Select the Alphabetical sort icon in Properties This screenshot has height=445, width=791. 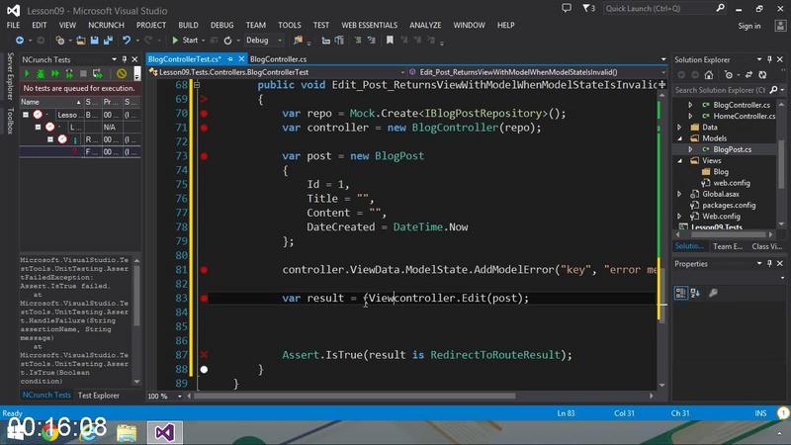[695, 293]
